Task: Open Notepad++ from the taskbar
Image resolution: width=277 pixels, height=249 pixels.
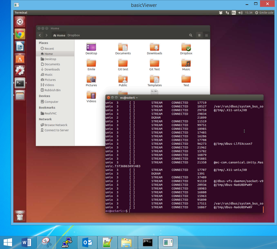Action: click(x=107, y=242)
